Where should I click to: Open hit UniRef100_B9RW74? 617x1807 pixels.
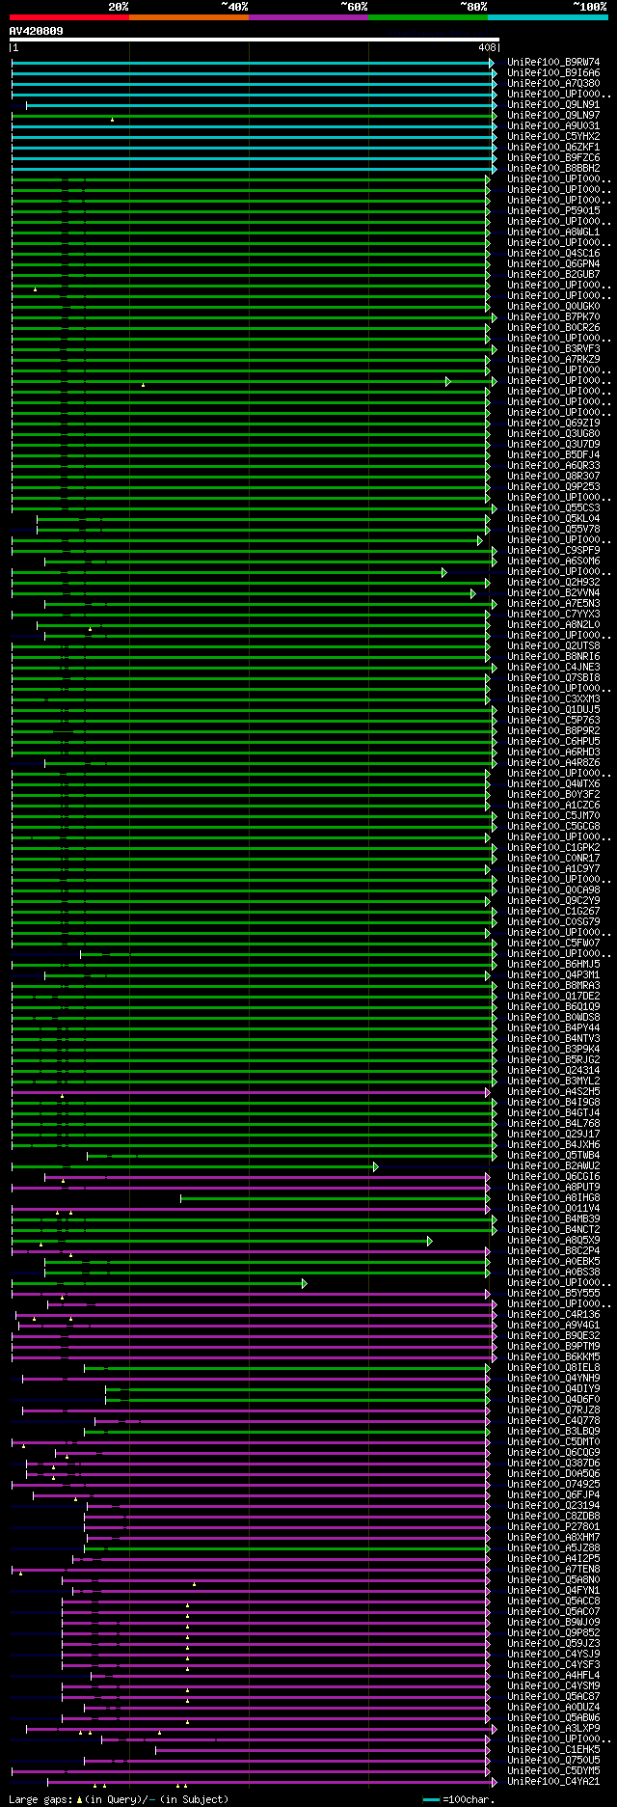click(x=553, y=63)
